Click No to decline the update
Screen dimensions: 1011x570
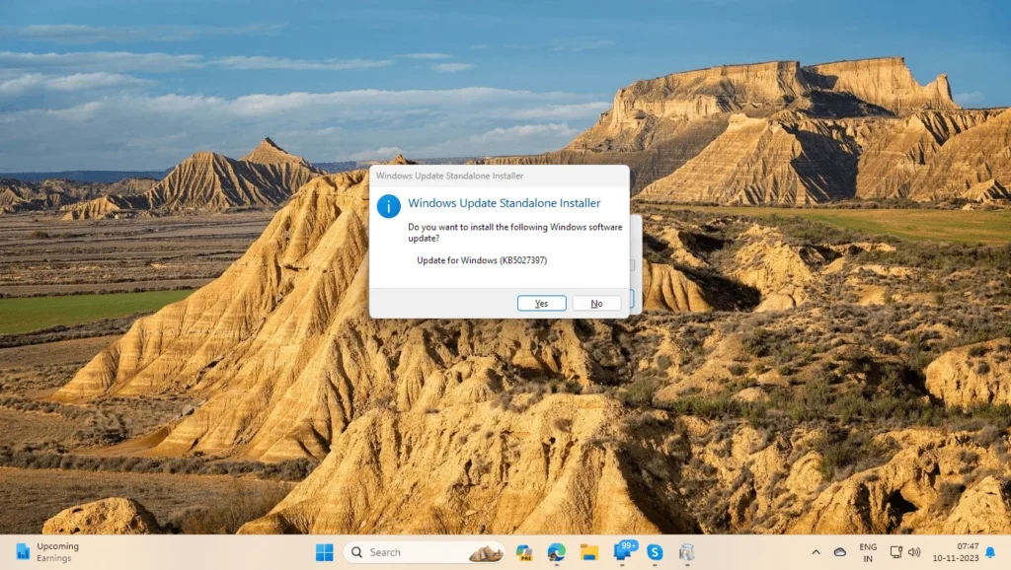pos(596,304)
